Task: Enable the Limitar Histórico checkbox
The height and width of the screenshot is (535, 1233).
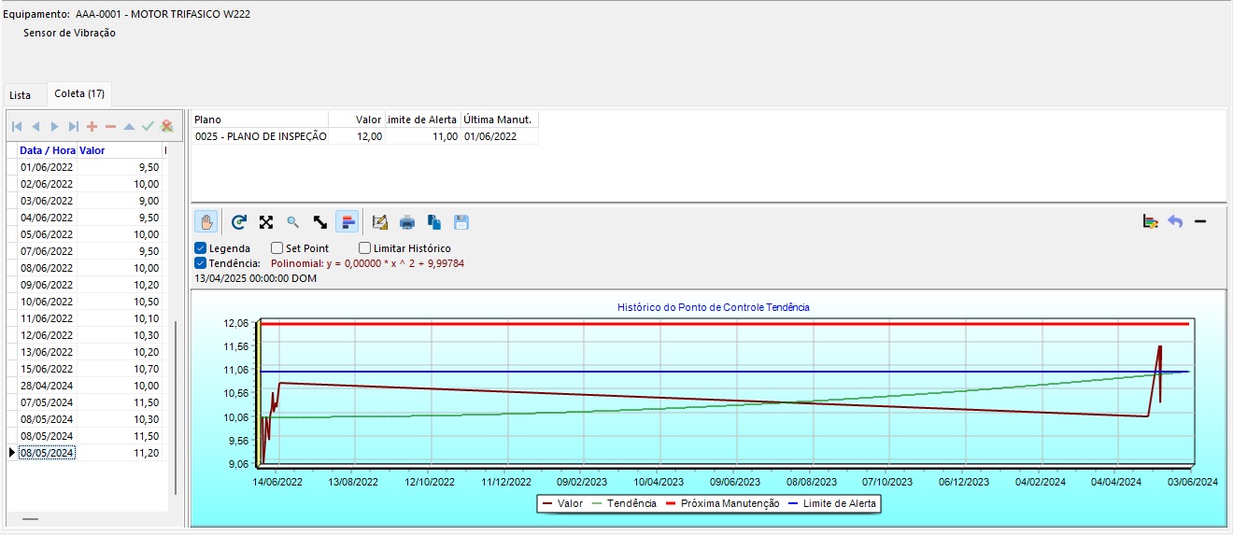Action: pyautogui.click(x=365, y=248)
